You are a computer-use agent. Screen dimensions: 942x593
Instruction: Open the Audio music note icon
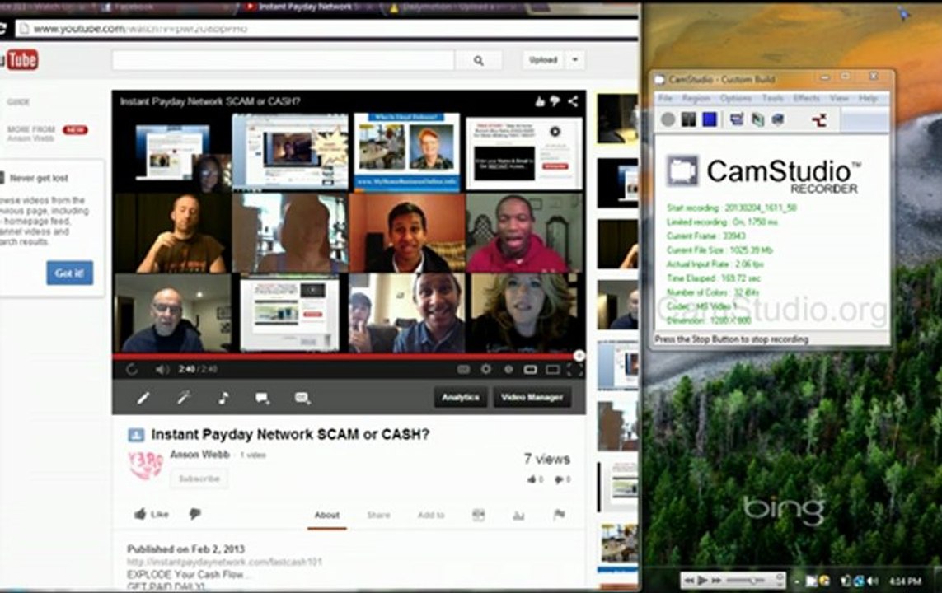tap(223, 397)
